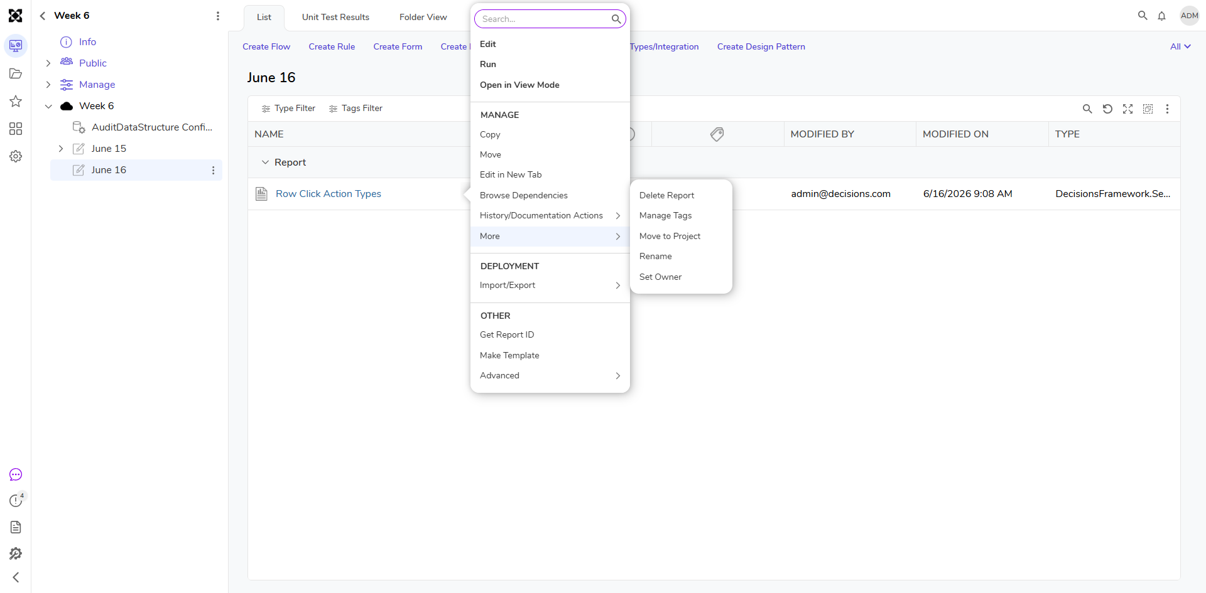Open the dashboard grid sidebar icon
The width and height of the screenshot is (1206, 593).
(x=16, y=129)
